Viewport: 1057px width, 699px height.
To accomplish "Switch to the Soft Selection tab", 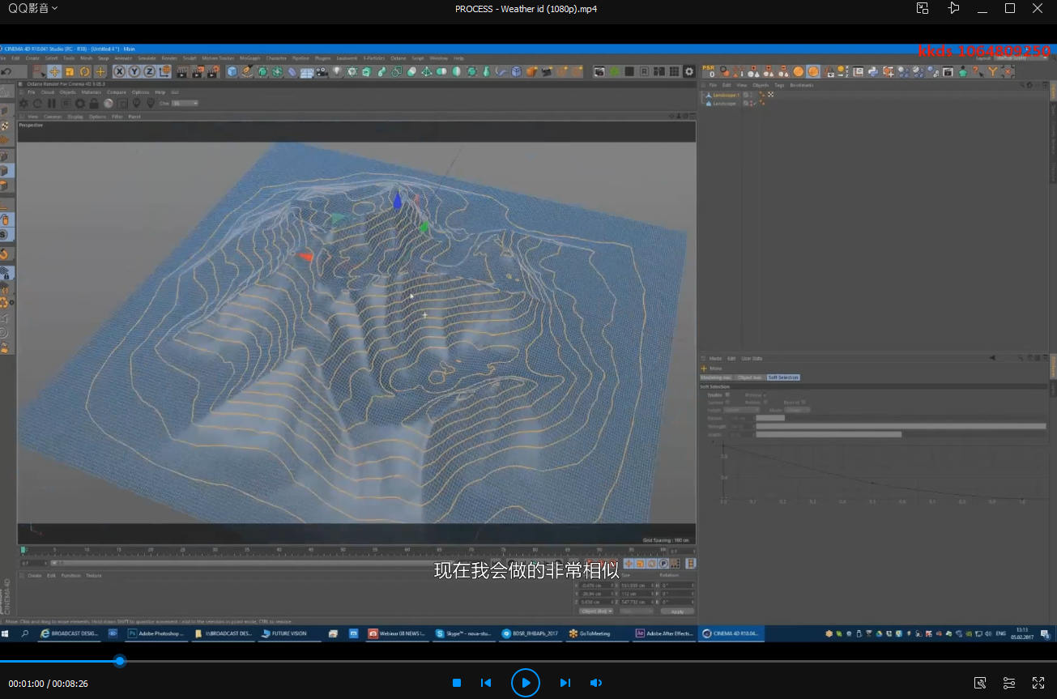I will click(x=782, y=377).
